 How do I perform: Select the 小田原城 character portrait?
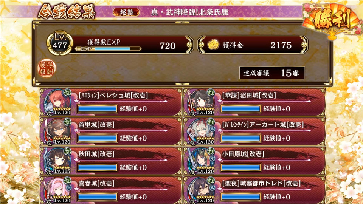201,161
